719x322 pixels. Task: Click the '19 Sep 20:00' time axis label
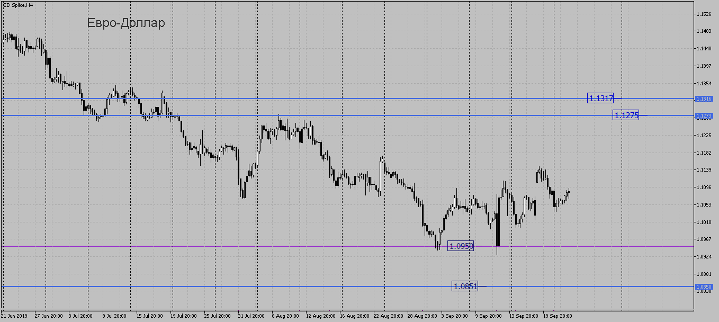click(559, 316)
